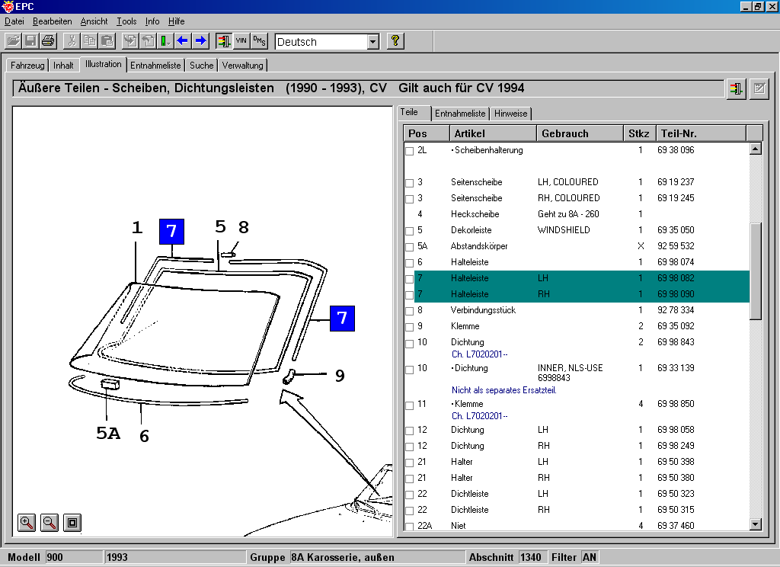Check the Dekorleiste WINDSHIELD checkbox
The width and height of the screenshot is (780, 567).
pyautogui.click(x=409, y=231)
